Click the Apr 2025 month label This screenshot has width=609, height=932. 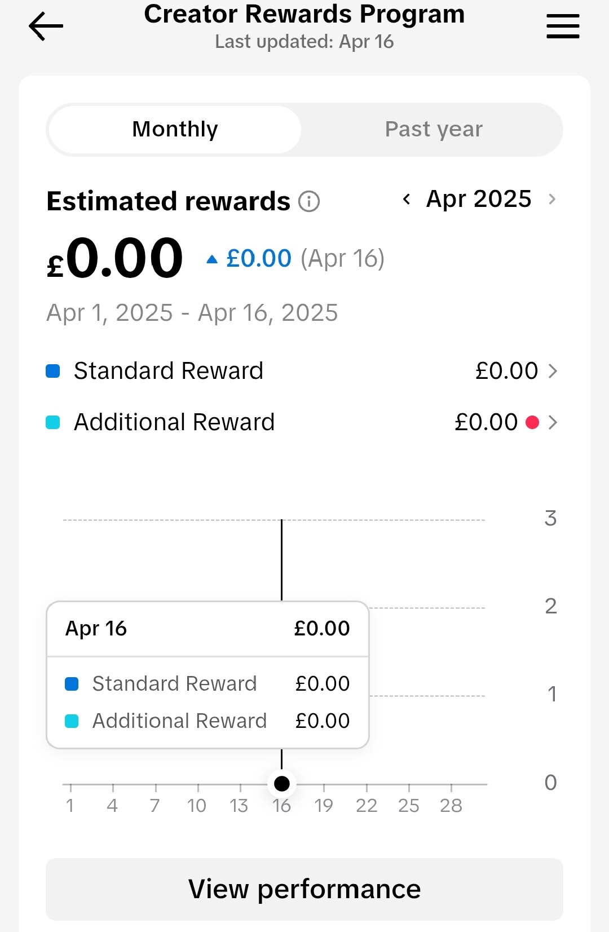click(x=479, y=199)
